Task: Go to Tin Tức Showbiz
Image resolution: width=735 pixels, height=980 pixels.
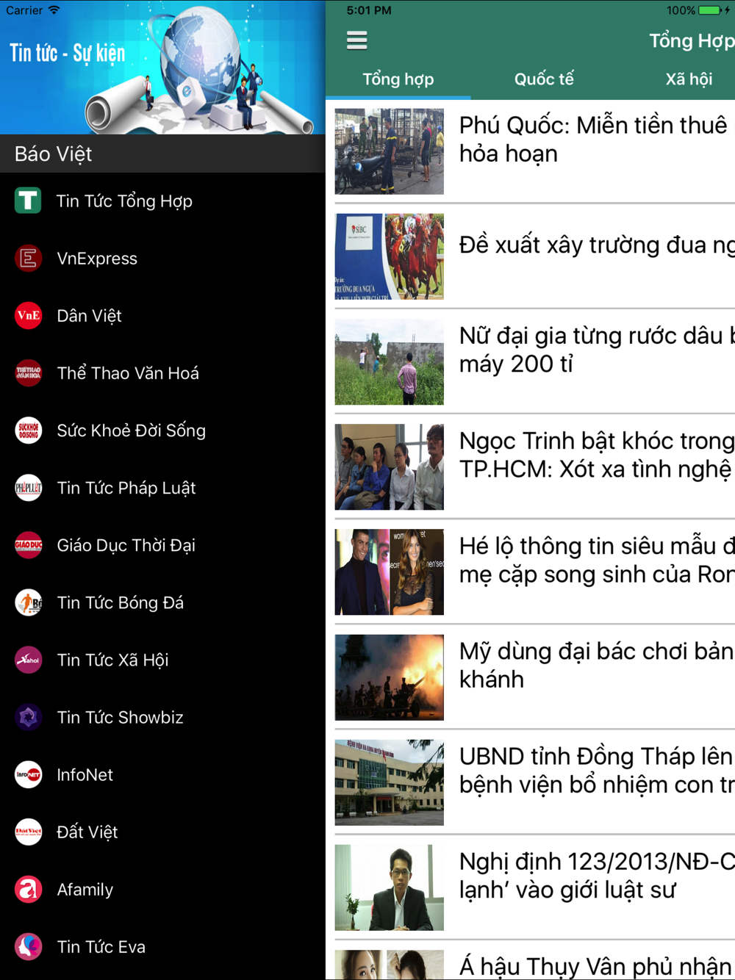Action: pos(162,717)
